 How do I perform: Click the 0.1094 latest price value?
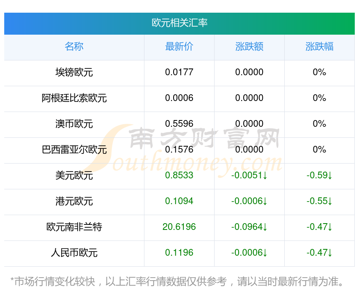tap(179, 201)
